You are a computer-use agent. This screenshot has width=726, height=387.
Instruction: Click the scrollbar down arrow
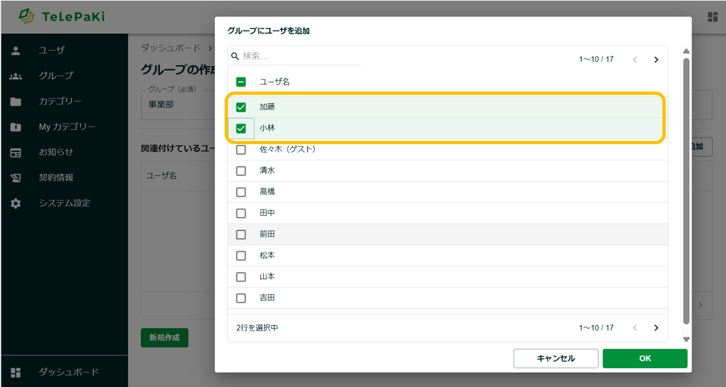686,339
